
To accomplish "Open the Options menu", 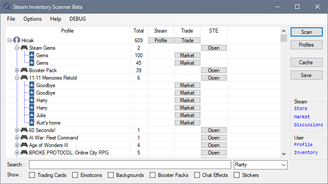I will click(33, 19).
